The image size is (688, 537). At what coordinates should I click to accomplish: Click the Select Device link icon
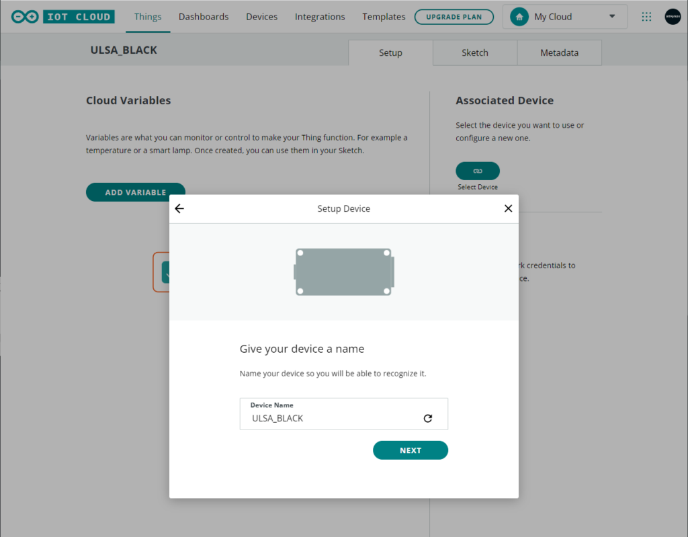click(477, 171)
